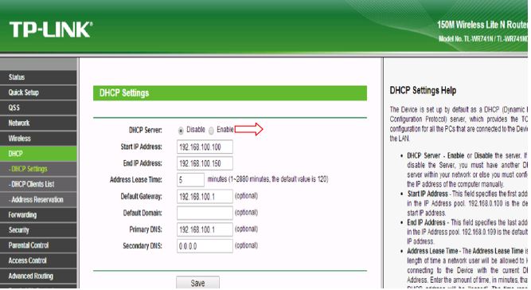Screen dimensions: 531x290
Task: Click the empty Default Domain field
Action: click(205, 213)
